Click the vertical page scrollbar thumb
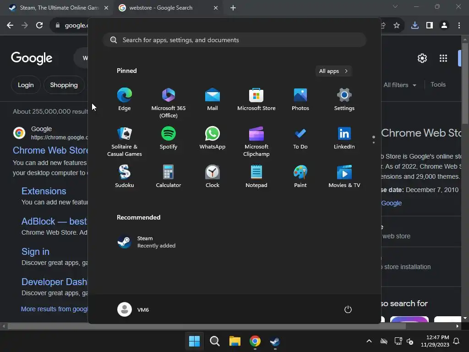Viewport: 469px width, 352px height. pyautogui.click(x=465, y=83)
